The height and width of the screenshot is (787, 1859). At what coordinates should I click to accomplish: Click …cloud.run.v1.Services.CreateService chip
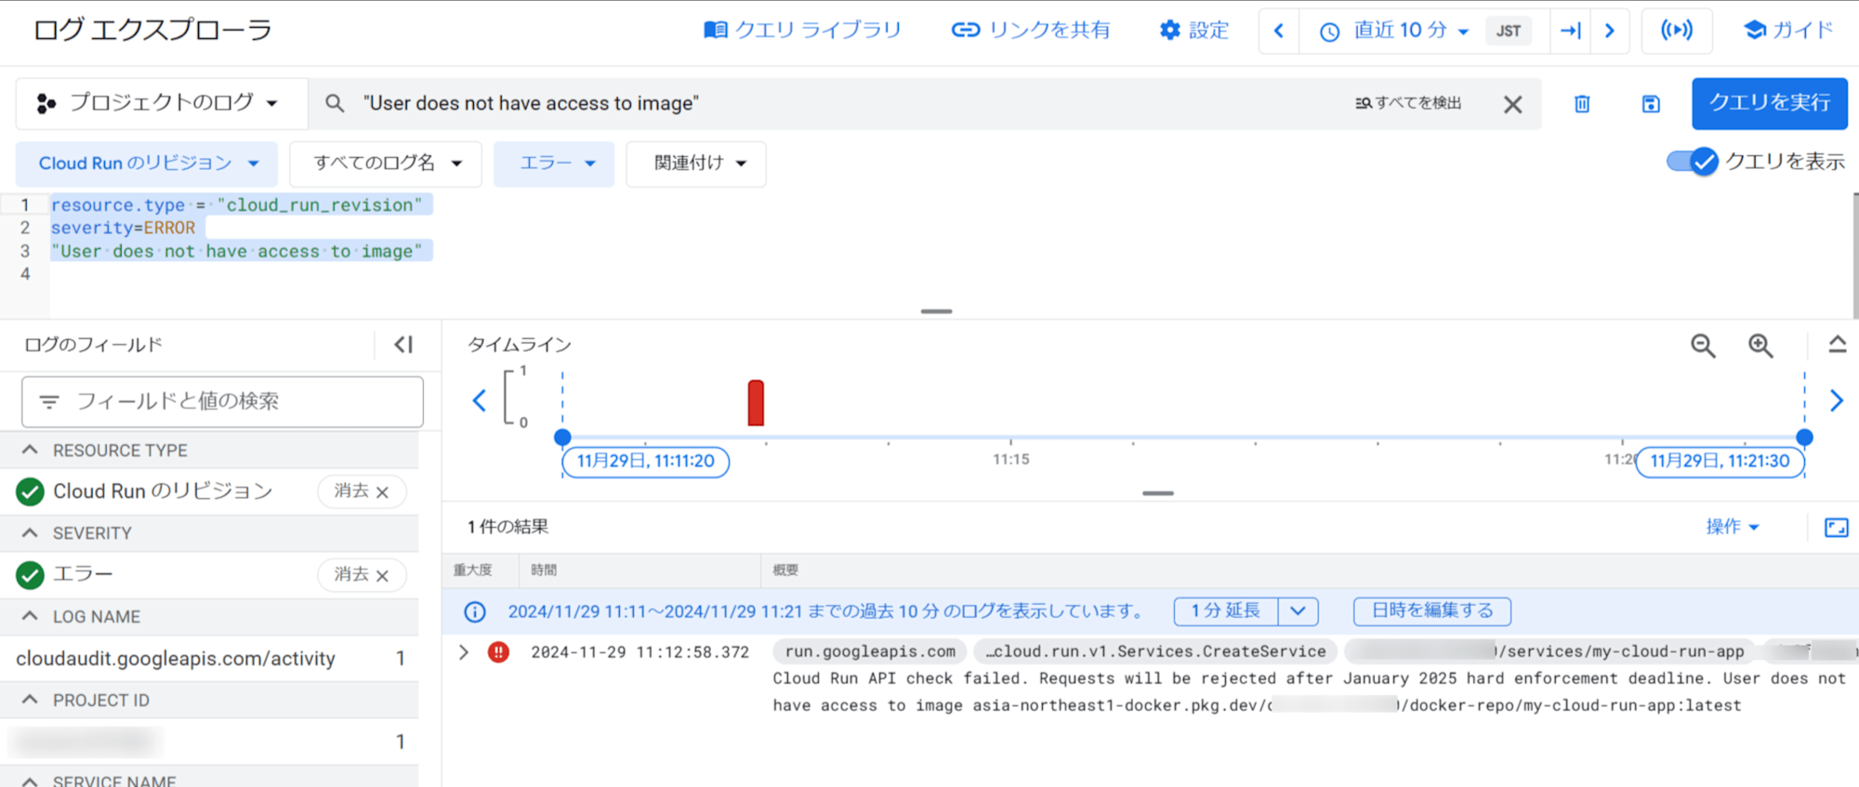(x=1155, y=652)
